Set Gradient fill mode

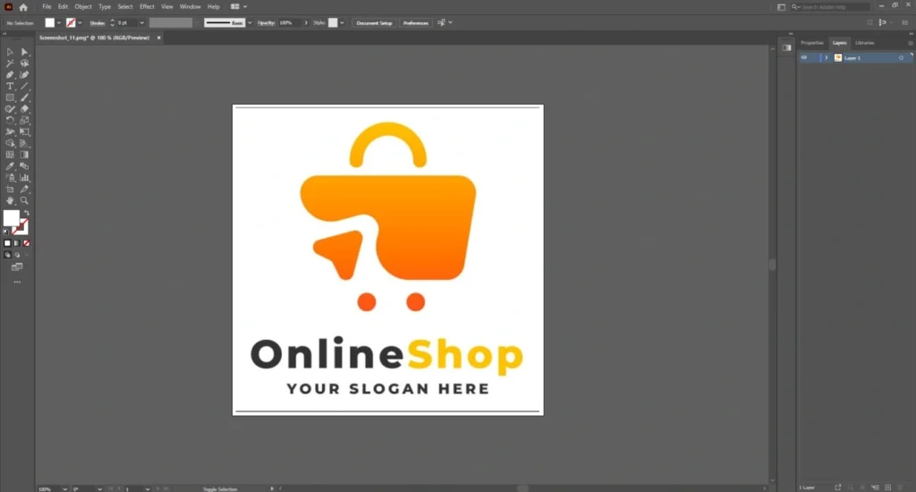[x=17, y=243]
